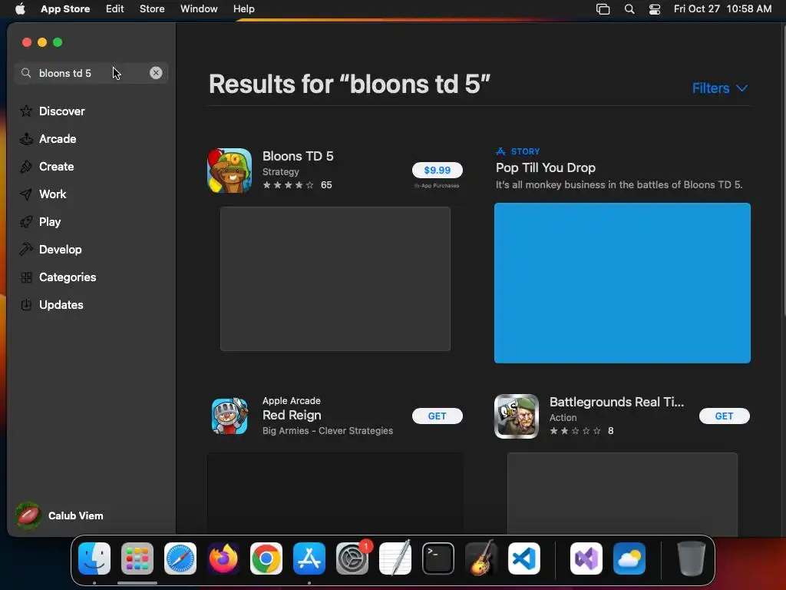Launch Firefox from the Dock
Screen dimensions: 786x590
click(x=223, y=559)
